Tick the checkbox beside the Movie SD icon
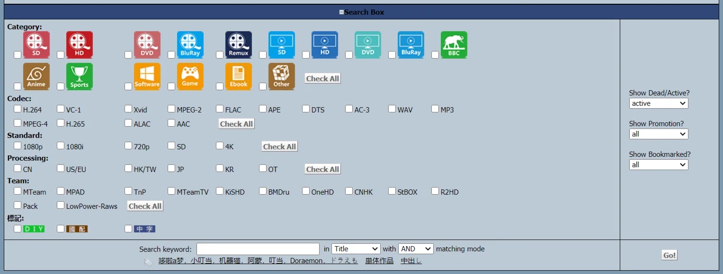 point(18,55)
